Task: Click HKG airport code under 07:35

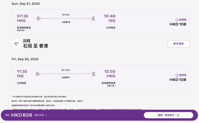Action: tap(21, 21)
